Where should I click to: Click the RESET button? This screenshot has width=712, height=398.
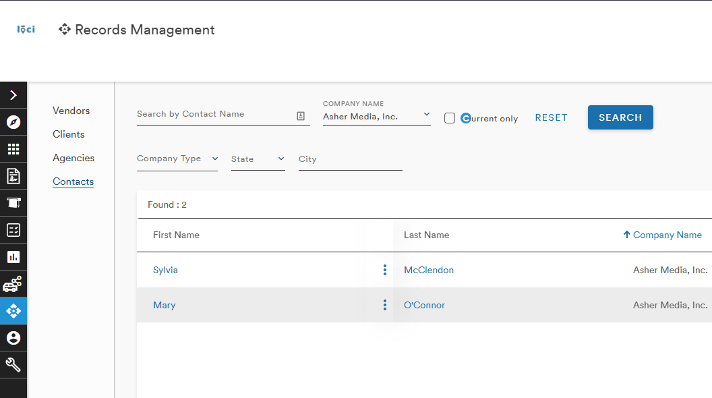pos(552,117)
